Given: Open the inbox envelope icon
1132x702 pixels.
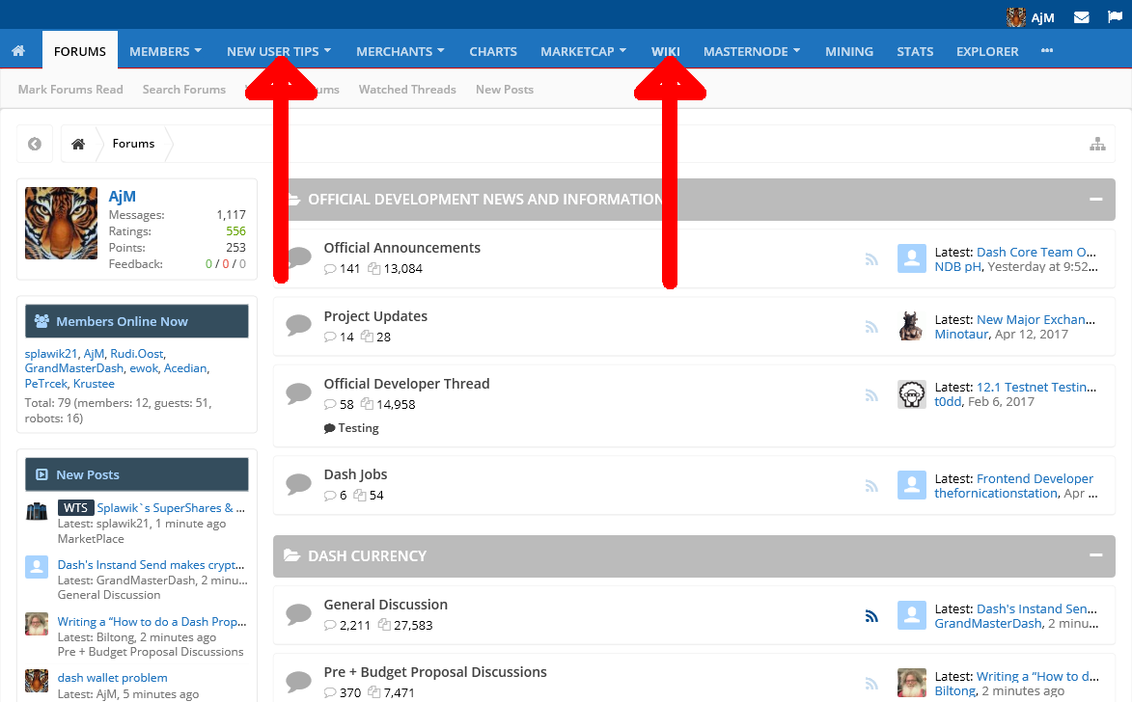Looking at the screenshot, I should pyautogui.click(x=1081, y=17).
